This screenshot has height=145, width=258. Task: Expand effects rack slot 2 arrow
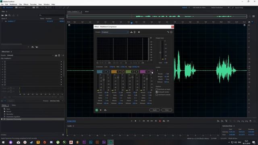click(x=61, y=64)
